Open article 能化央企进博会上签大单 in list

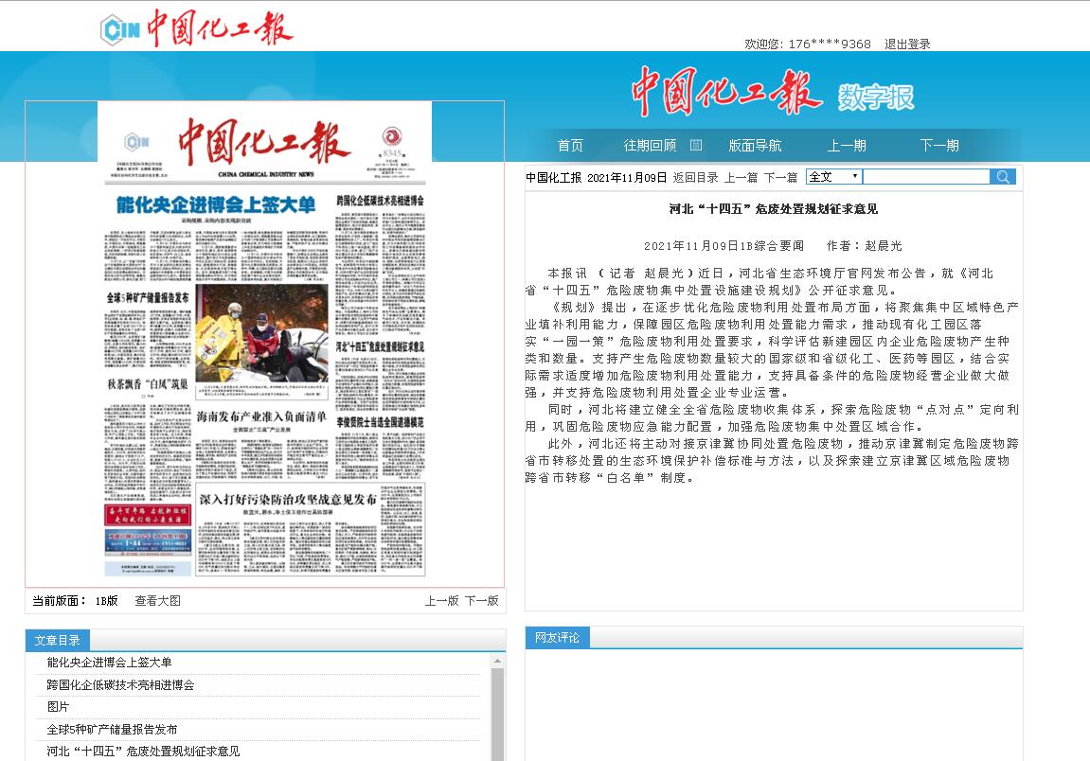coord(109,663)
